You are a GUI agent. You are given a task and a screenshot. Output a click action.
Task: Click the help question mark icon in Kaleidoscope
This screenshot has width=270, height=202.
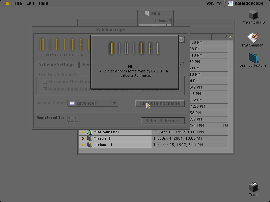[182, 39]
